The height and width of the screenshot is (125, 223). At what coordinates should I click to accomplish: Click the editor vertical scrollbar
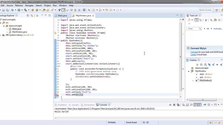[180, 57]
